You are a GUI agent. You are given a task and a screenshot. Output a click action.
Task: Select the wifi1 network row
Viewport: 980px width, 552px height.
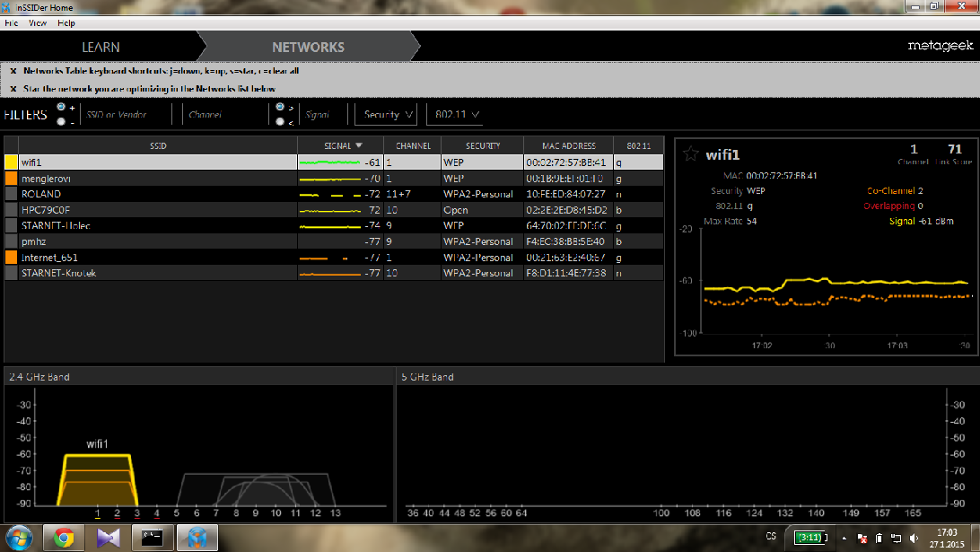334,162
